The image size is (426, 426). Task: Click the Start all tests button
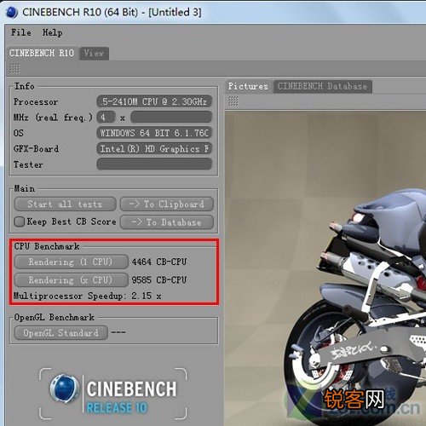[x=65, y=204]
